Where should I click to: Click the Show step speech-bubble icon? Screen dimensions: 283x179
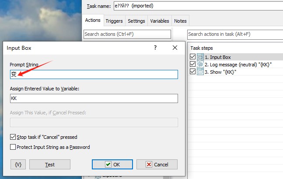point(200,72)
